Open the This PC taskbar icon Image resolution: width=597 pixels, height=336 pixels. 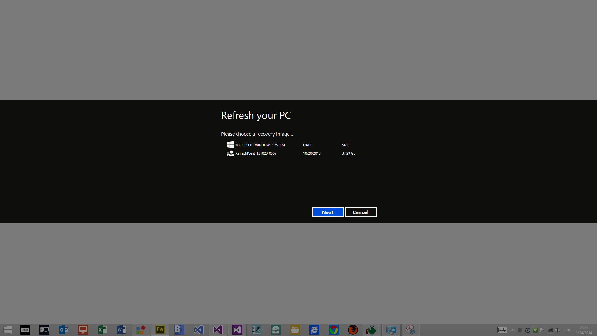click(44, 330)
